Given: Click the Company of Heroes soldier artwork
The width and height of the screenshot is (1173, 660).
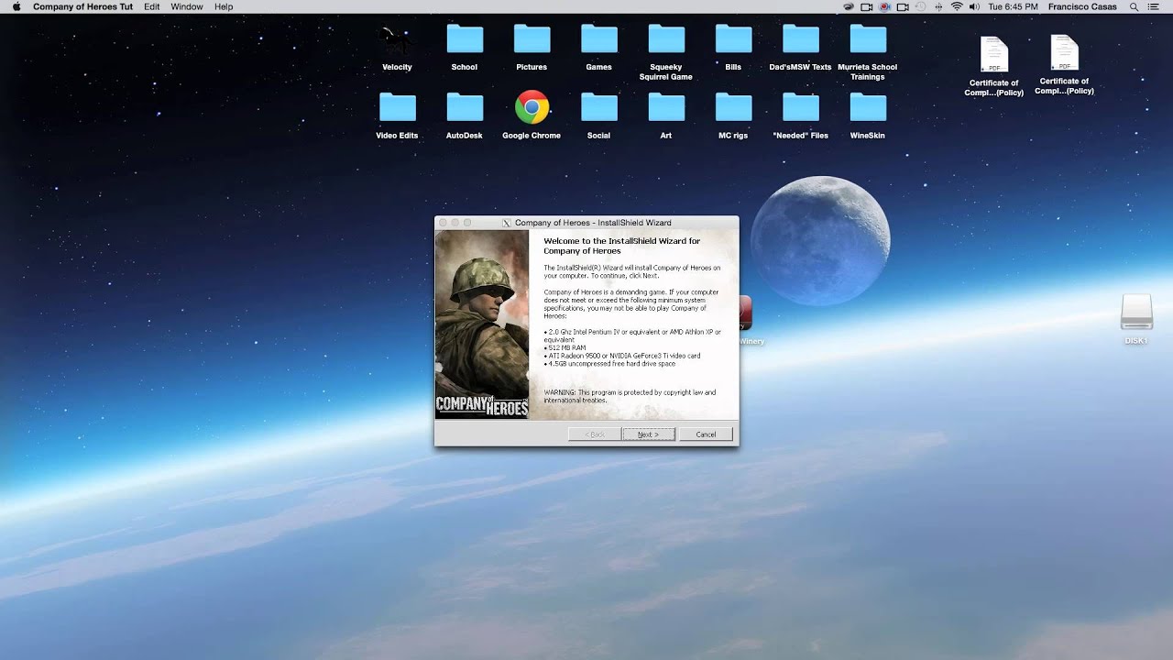Looking at the screenshot, I should 482,324.
